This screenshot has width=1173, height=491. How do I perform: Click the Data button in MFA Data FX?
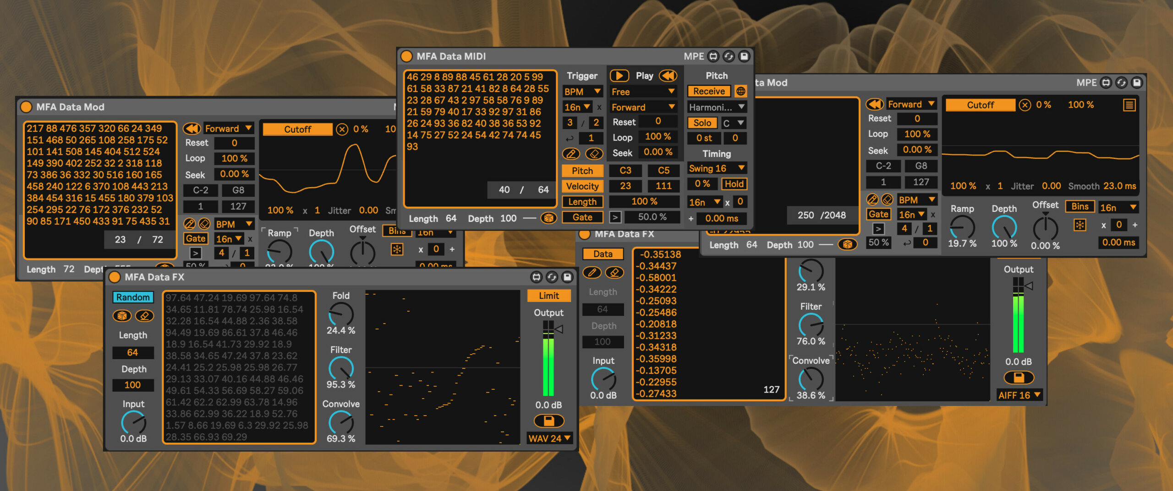point(603,254)
